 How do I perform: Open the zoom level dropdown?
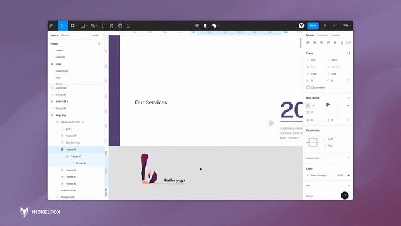pos(346,26)
